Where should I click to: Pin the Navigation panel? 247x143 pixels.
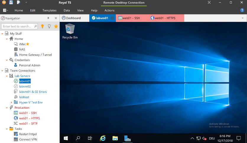(48, 18)
